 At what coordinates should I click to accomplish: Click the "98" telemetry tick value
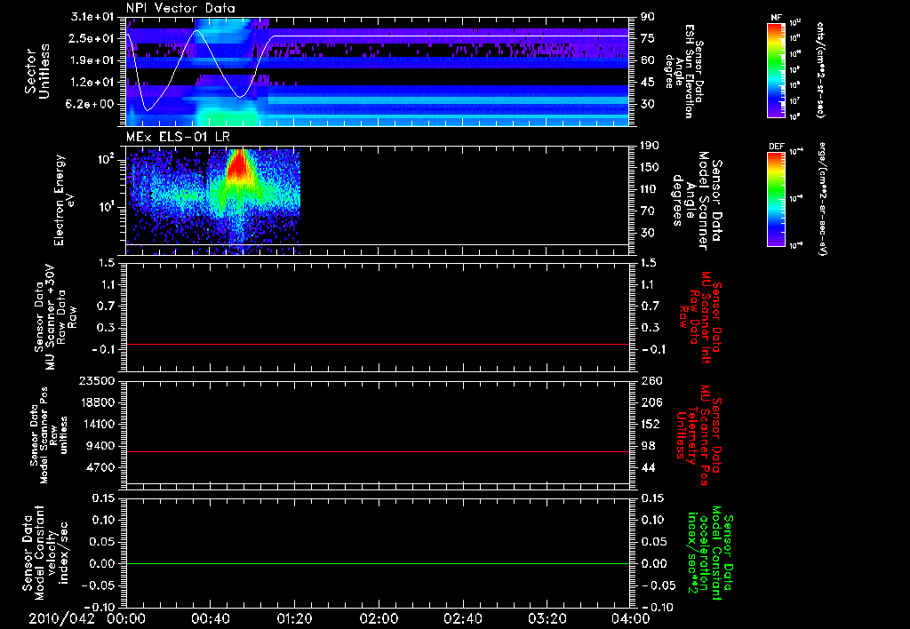(x=648, y=446)
